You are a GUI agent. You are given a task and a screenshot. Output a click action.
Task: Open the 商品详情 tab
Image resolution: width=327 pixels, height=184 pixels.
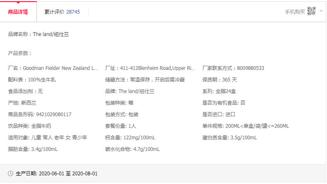(18, 12)
